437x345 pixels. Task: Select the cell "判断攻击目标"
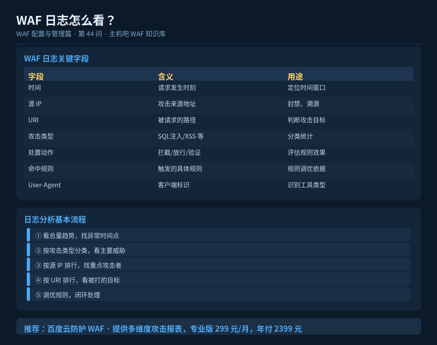pos(307,120)
